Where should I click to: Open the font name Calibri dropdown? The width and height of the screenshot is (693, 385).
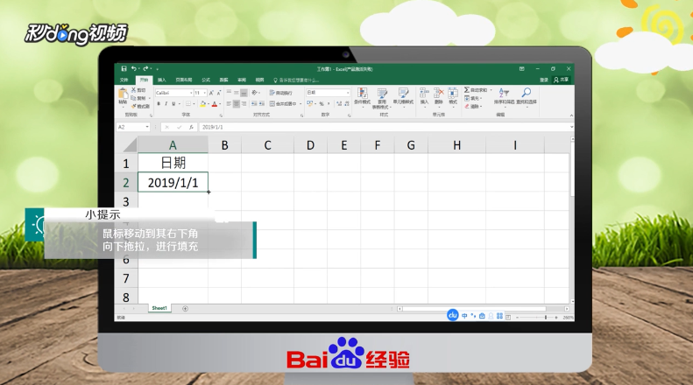click(x=191, y=93)
